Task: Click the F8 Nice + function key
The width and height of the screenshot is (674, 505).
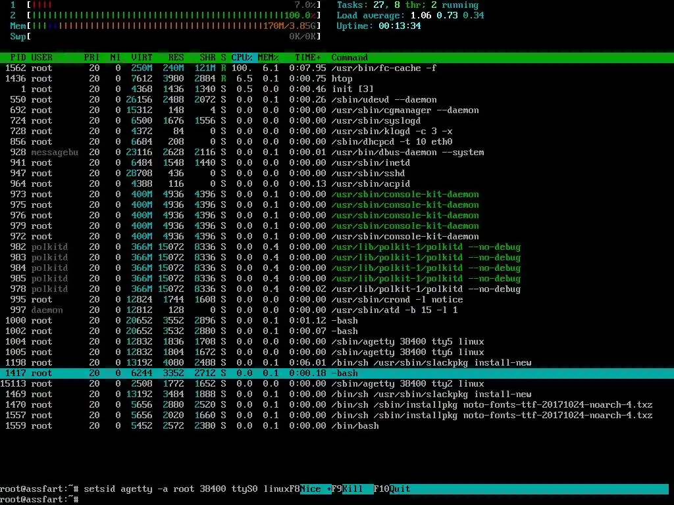Action: click(x=311, y=489)
